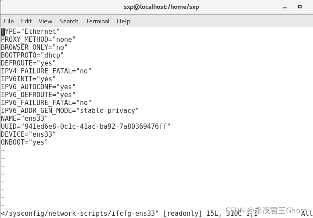Minimize the terminal window
The image size is (313, 218).
tap(285, 7)
